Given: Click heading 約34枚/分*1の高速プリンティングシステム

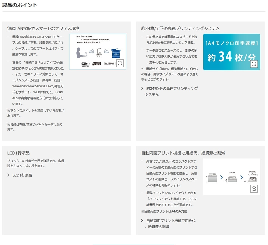Looking at the screenshot, I should [x=180, y=28].
